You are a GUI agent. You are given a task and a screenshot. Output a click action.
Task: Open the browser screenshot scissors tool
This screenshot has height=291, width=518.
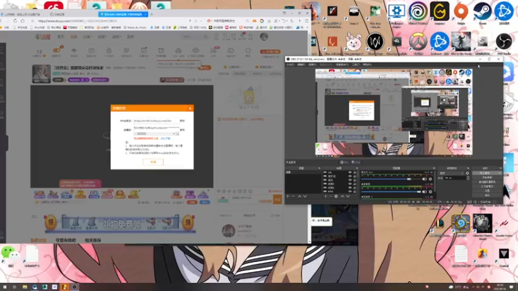[276, 21]
